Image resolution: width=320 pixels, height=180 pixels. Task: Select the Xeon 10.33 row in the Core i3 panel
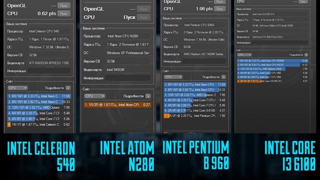pos(272,64)
